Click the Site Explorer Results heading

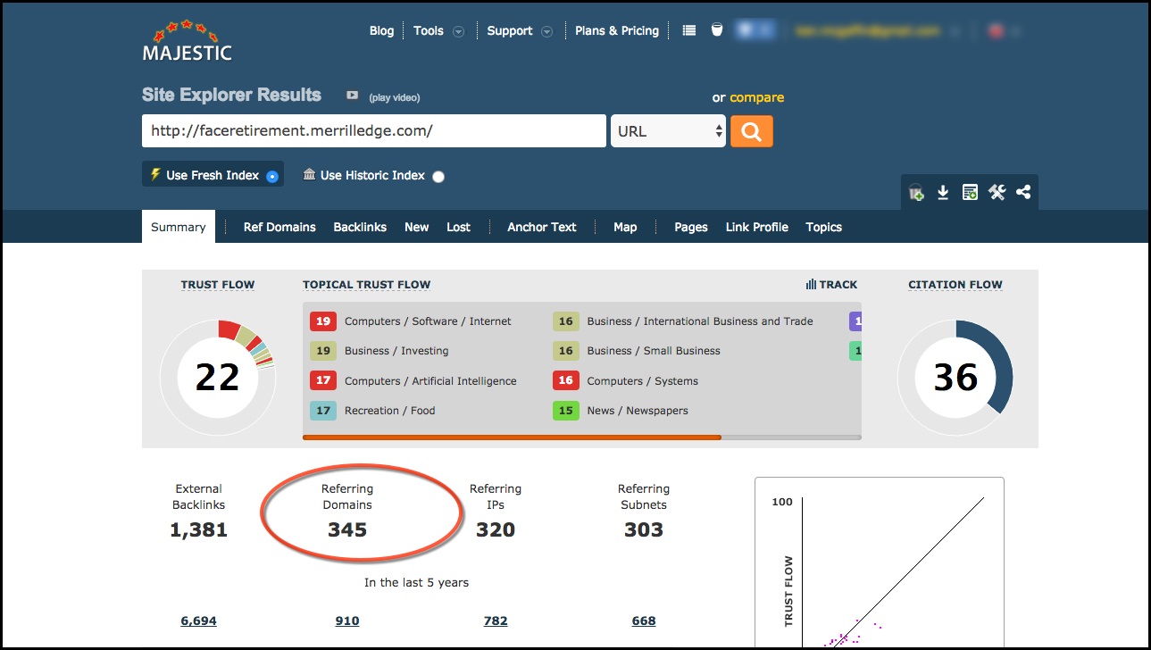(231, 95)
